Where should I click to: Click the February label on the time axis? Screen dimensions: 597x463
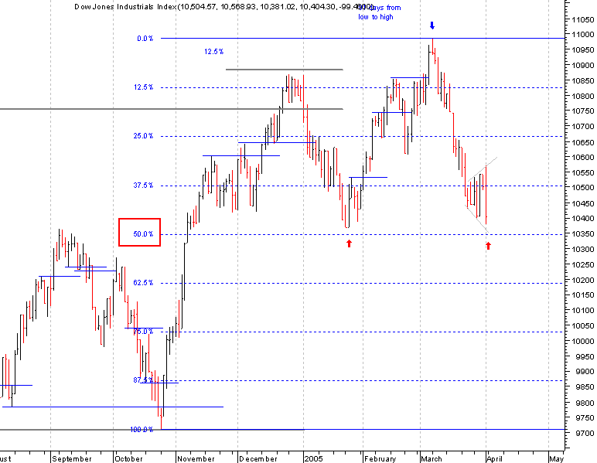point(380,459)
